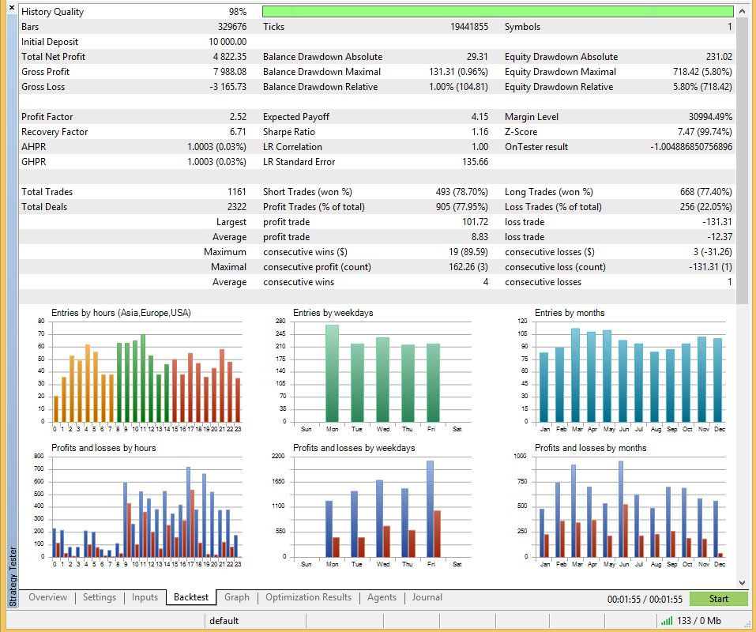
Task: View the Journal tab
Action: coord(427,598)
